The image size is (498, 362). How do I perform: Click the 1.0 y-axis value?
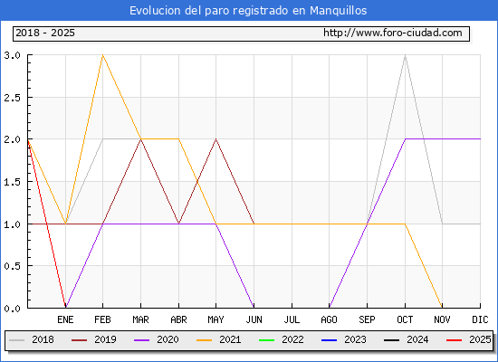(12, 224)
